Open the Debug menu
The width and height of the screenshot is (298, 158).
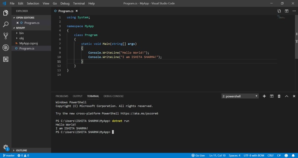click(65, 3)
